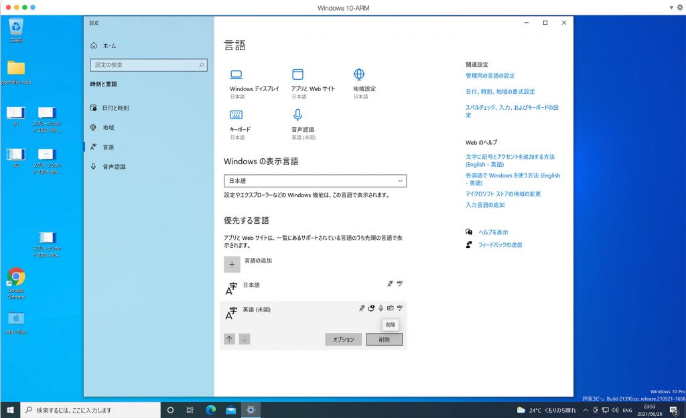Open 文字に記号とアクセントを追加する方法 help link
This screenshot has width=686, height=418.
pyautogui.click(x=510, y=161)
